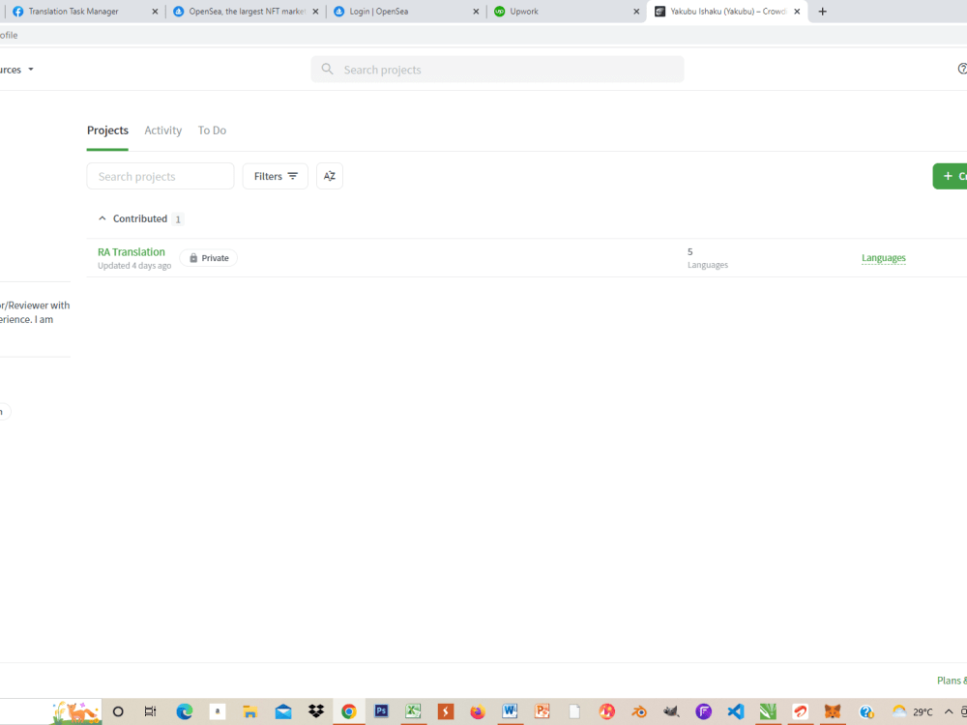The height and width of the screenshot is (725, 967).
Task: Switch to the Projects tab
Action: [107, 130]
